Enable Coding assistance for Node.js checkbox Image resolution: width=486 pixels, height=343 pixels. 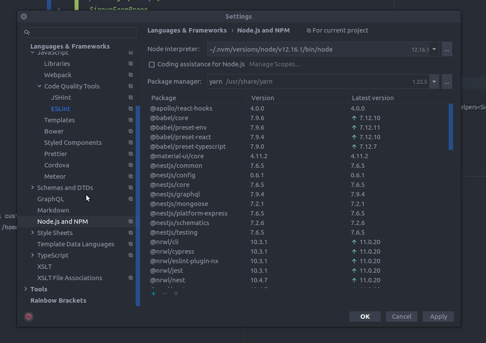(x=152, y=65)
